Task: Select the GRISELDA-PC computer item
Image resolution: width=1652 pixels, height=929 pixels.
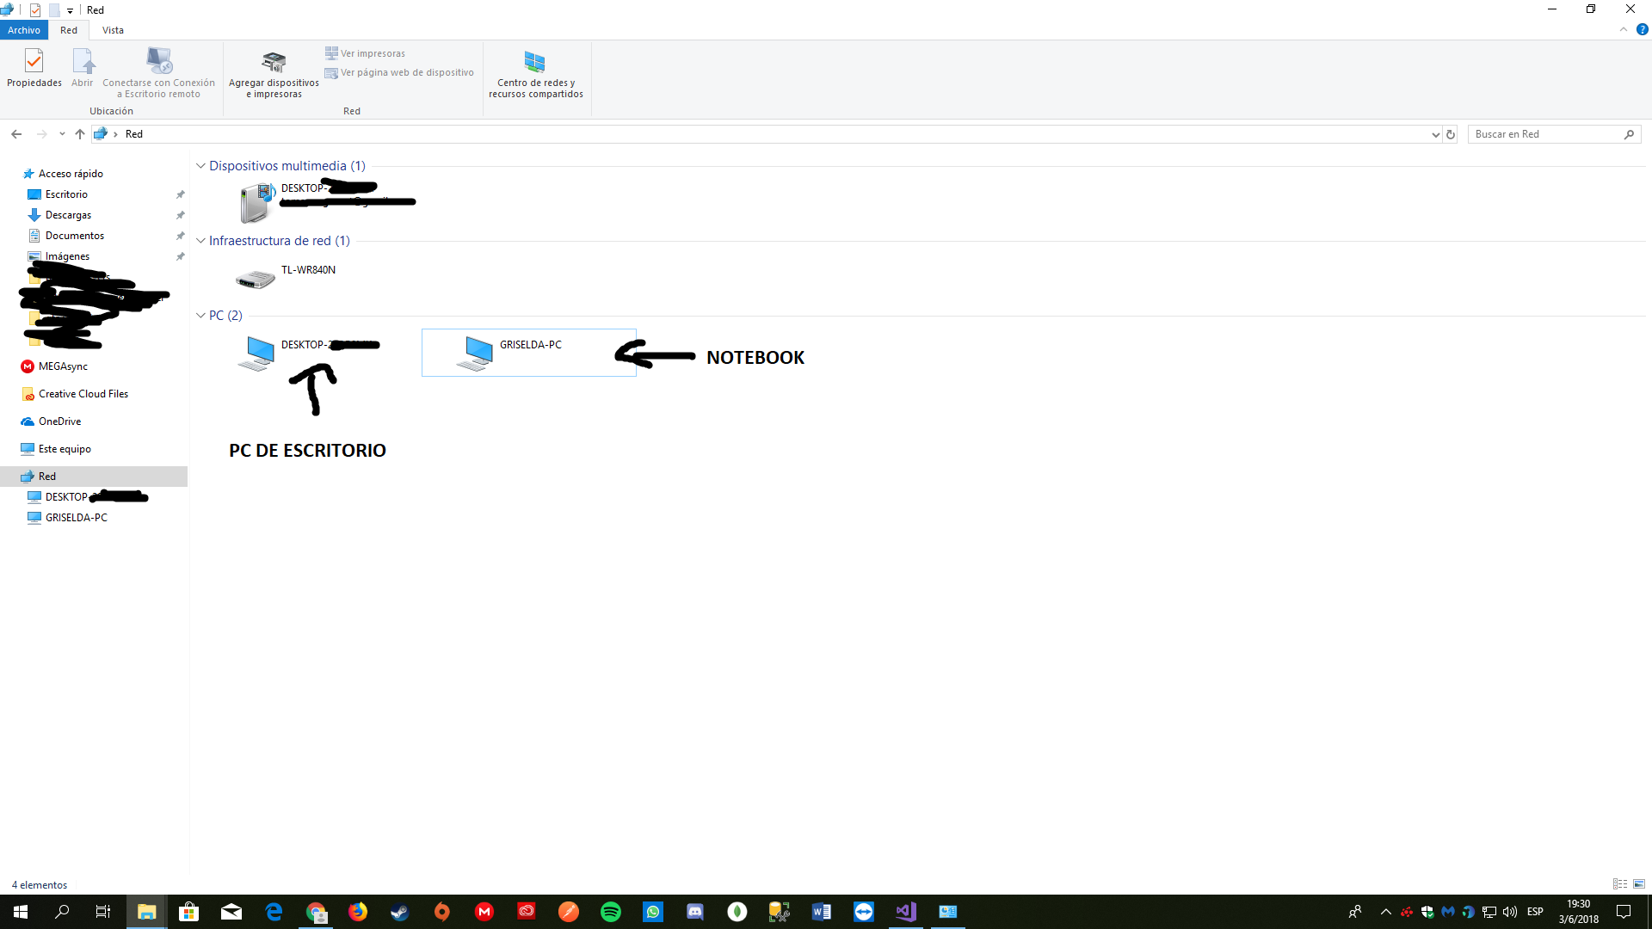Action: coord(528,353)
